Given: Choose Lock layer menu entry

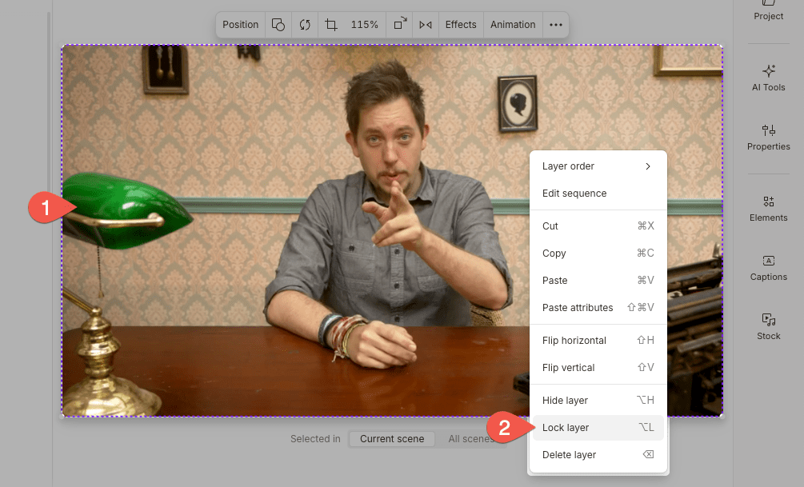Looking at the screenshot, I should point(598,428).
